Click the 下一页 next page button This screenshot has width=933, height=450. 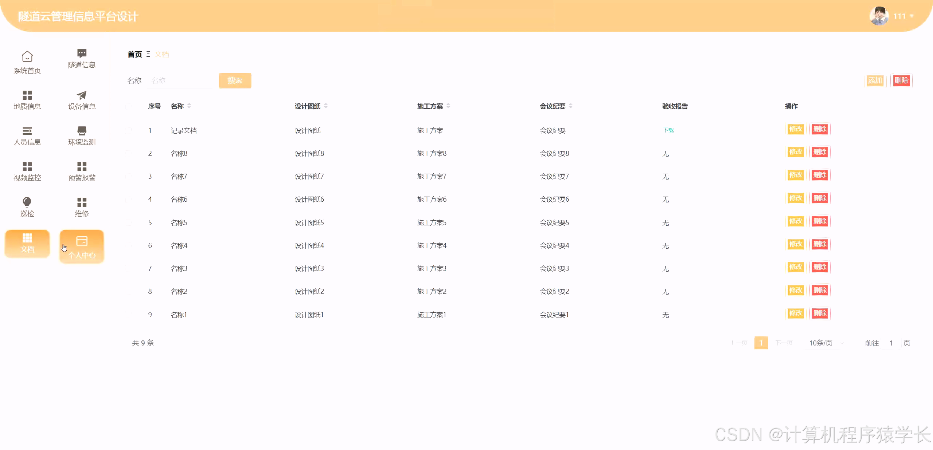(784, 343)
